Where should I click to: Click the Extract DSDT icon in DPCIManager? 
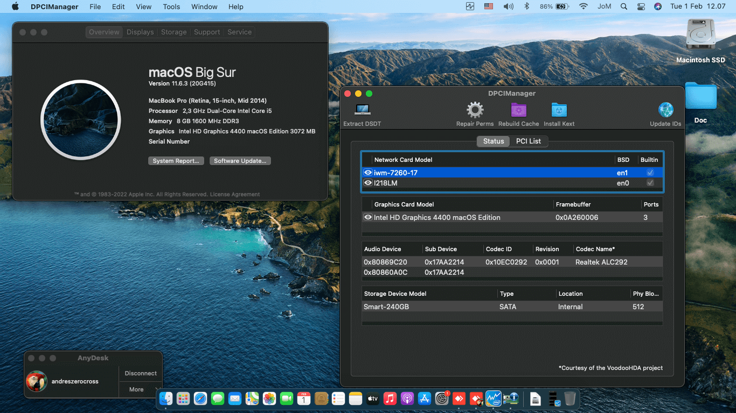pos(362,110)
